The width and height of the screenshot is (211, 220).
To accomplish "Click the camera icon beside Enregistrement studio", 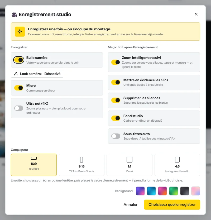I will pos(14,15).
